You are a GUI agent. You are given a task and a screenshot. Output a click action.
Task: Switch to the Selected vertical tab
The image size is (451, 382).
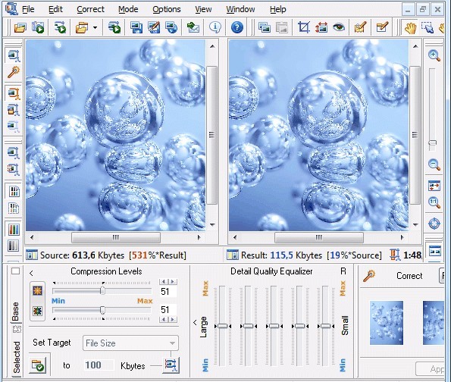coord(17,358)
